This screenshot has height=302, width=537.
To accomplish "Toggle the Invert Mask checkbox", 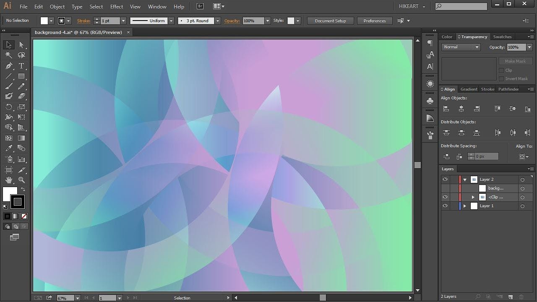I will (501, 78).
